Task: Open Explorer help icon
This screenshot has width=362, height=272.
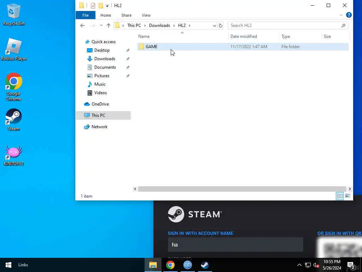Action: pos(349,15)
